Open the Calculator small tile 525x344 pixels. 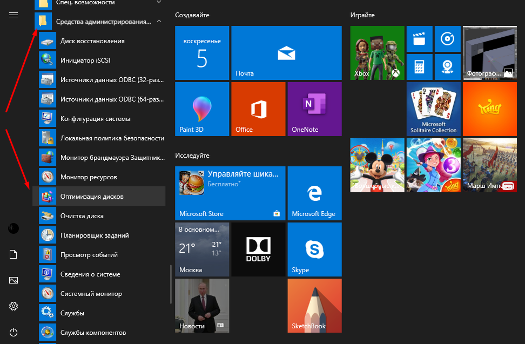pos(420,67)
